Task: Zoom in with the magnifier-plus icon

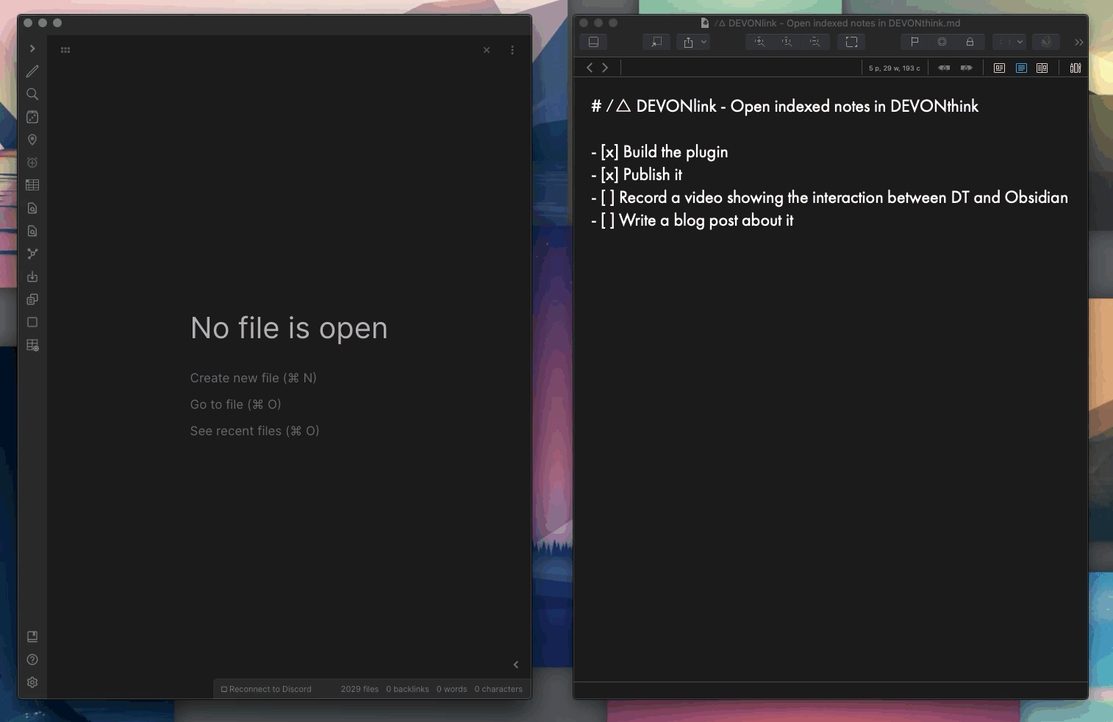Action: coord(759,42)
